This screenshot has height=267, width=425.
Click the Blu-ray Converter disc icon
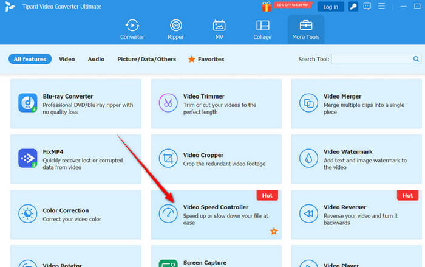tap(28, 103)
